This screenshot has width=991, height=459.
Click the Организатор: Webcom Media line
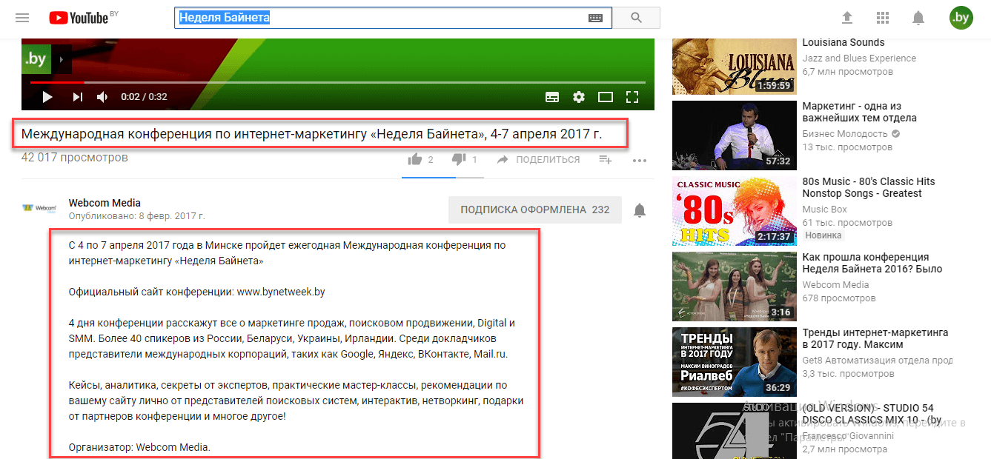(139, 447)
